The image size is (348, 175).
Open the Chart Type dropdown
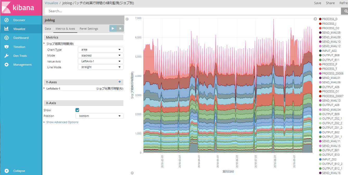pos(100,49)
